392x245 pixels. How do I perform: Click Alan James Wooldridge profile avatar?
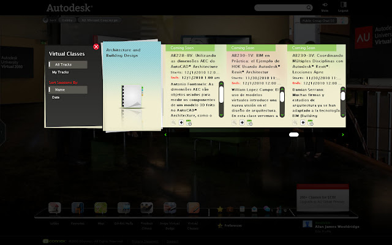coord(307,224)
